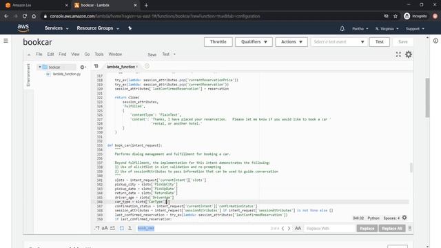Image resolution: width=441 pixels, height=248 pixels.
Task: Add a new editor tab with plus
Action: (147, 66)
